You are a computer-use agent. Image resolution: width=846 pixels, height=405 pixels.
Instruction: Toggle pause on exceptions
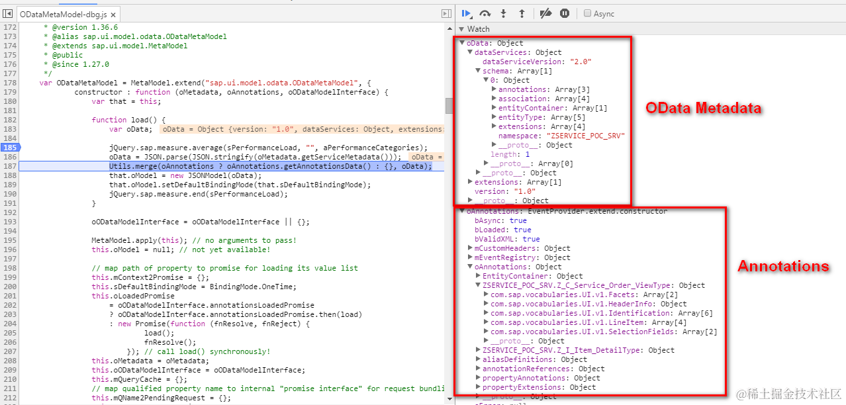(x=565, y=13)
